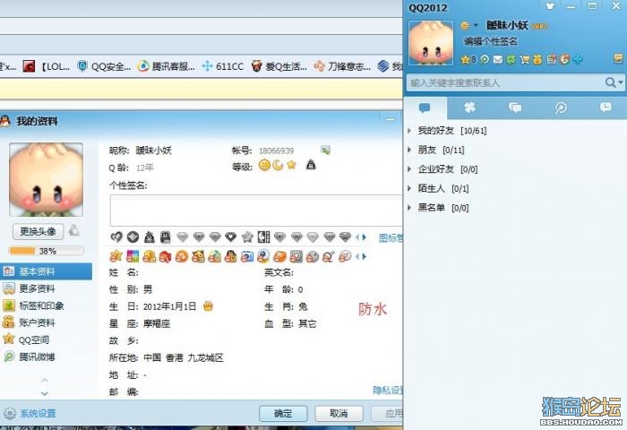Open the dropdown arrow beside the search magnifier
The width and height of the screenshot is (627, 430).
[x=621, y=82]
